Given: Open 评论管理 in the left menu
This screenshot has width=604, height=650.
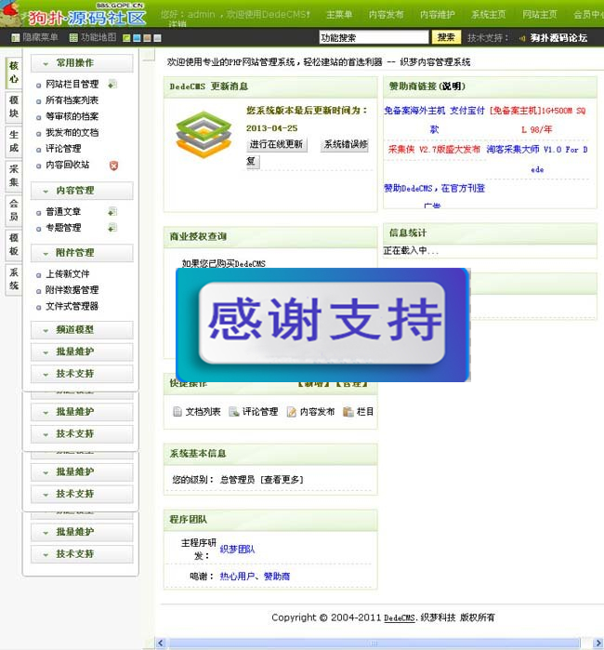Looking at the screenshot, I should pyautogui.click(x=63, y=149).
